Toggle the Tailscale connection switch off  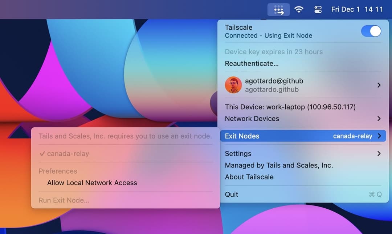pyautogui.click(x=371, y=31)
